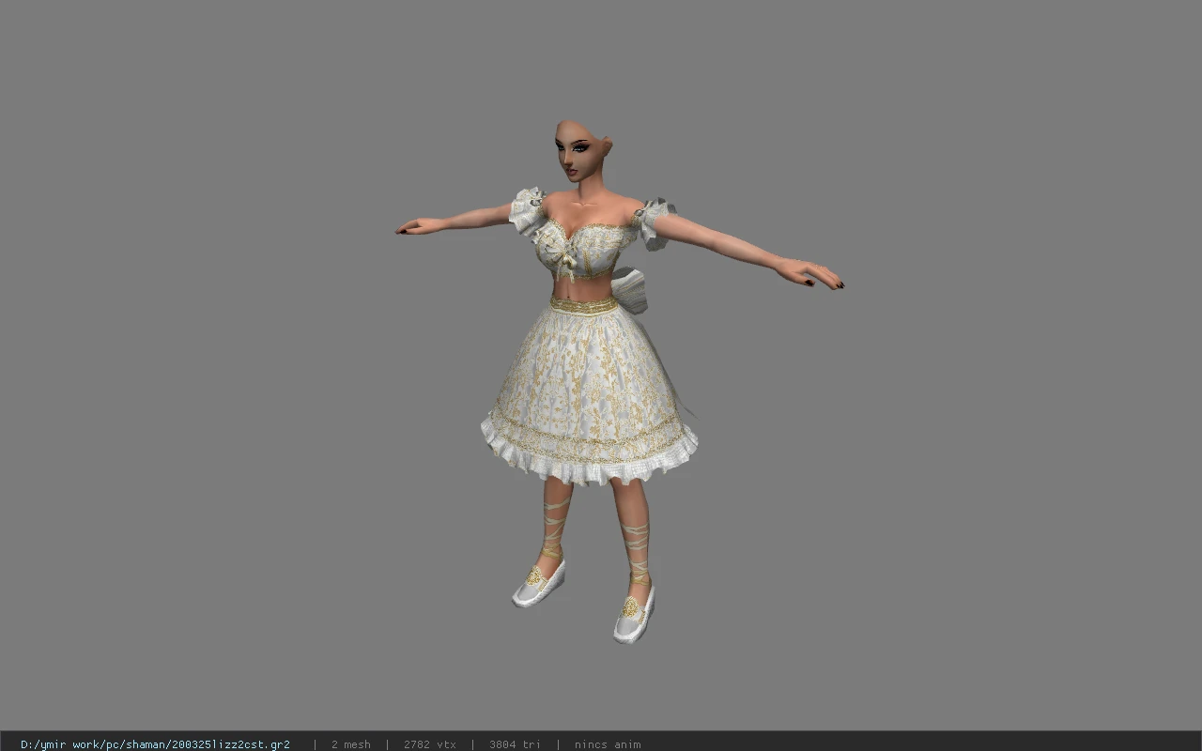Screen dimensions: 1202x751
Task: Select the '3804 tri' triangle count
Action: coord(515,744)
